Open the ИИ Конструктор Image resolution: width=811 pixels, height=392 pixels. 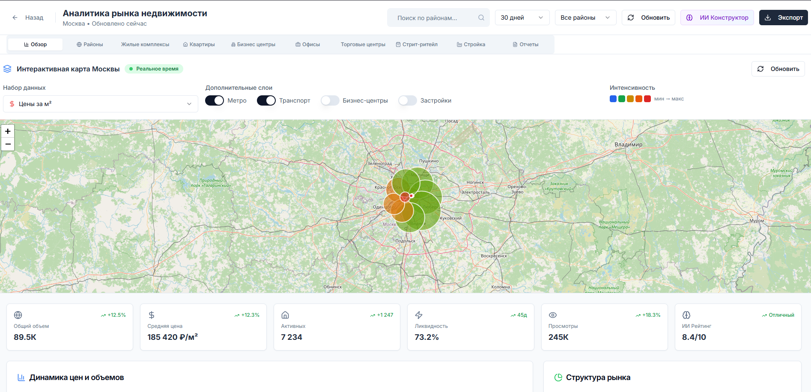(717, 18)
